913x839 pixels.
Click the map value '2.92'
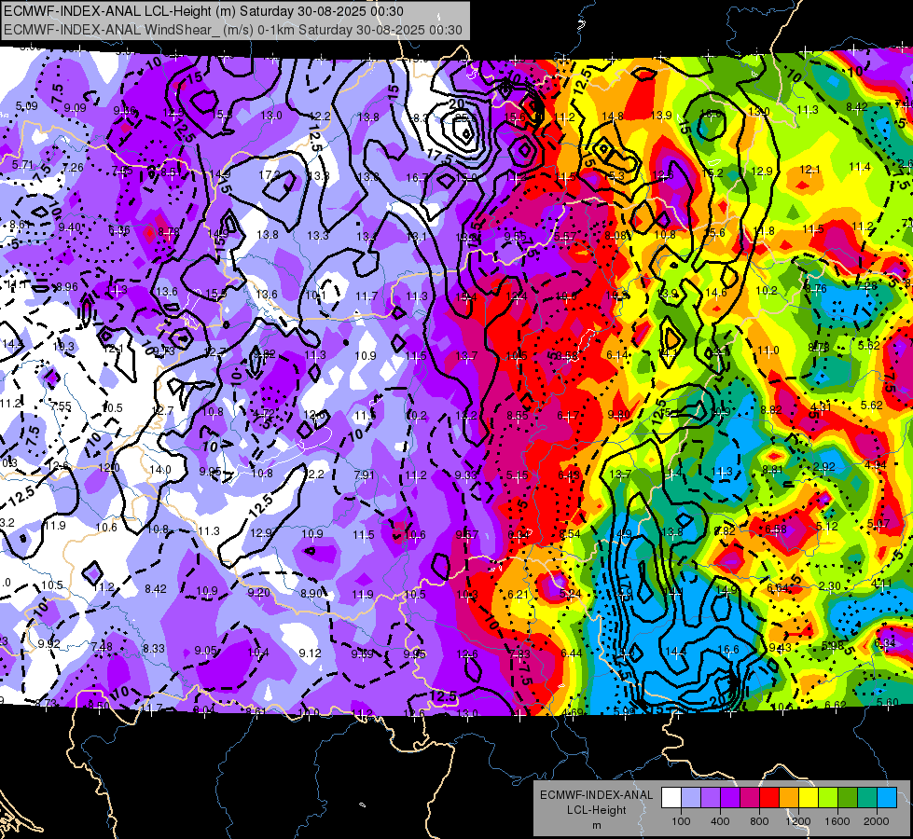(x=823, y=467)
